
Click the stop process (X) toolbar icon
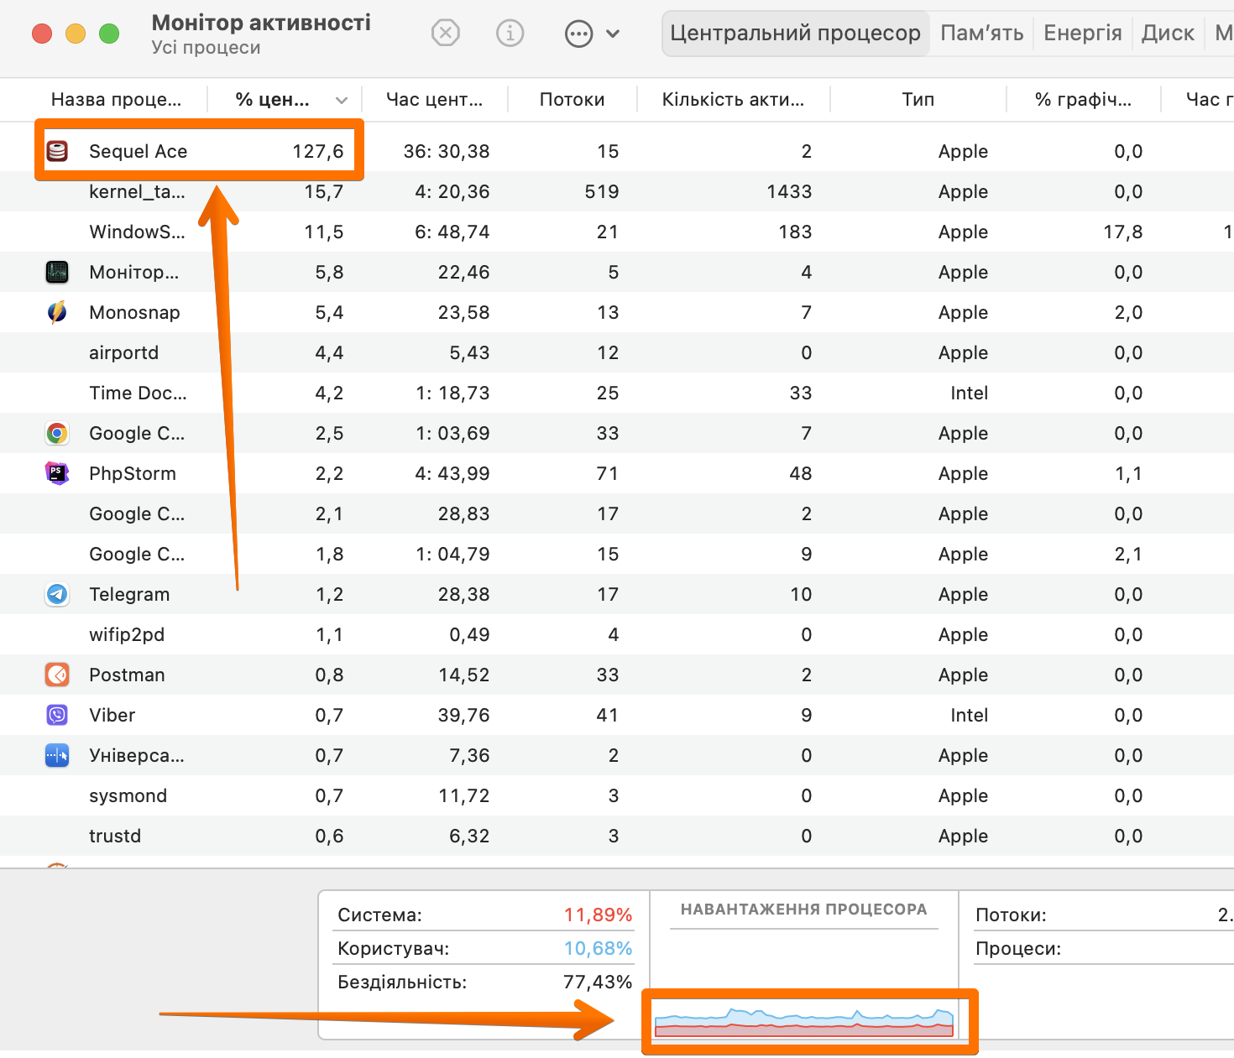446,33
